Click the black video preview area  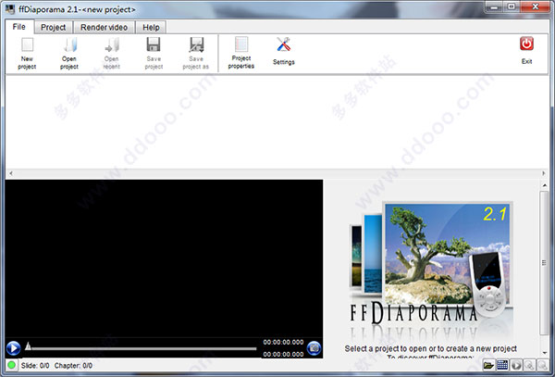pos(164,258)
